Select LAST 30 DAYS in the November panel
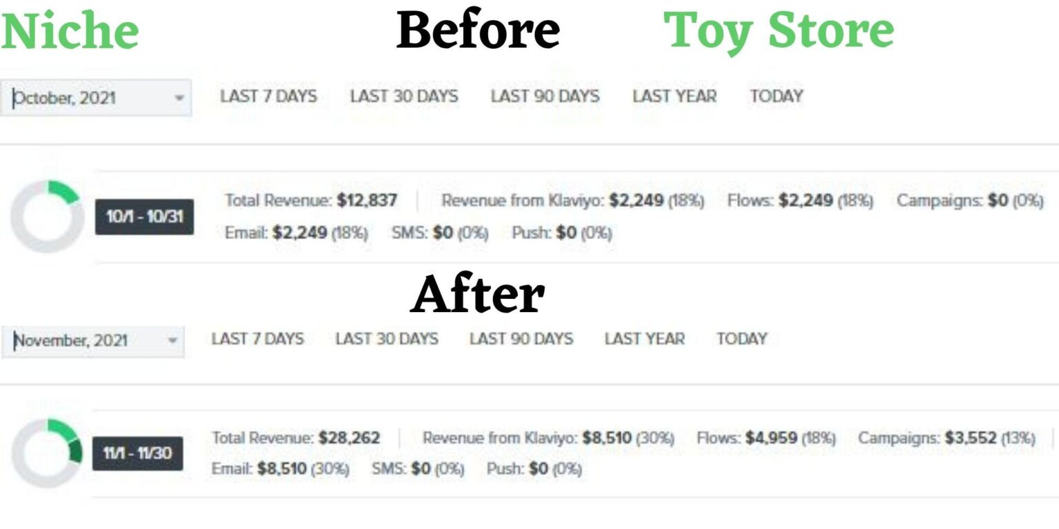 pos(386,339)
